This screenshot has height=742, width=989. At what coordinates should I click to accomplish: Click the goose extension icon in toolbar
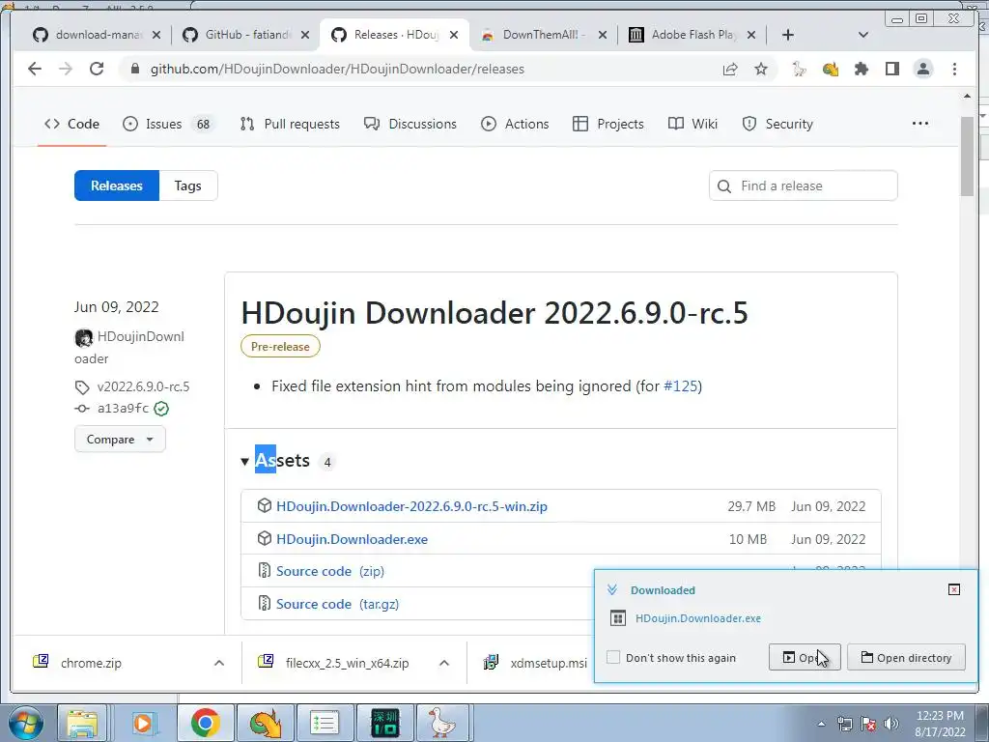(x=799, y=69)
